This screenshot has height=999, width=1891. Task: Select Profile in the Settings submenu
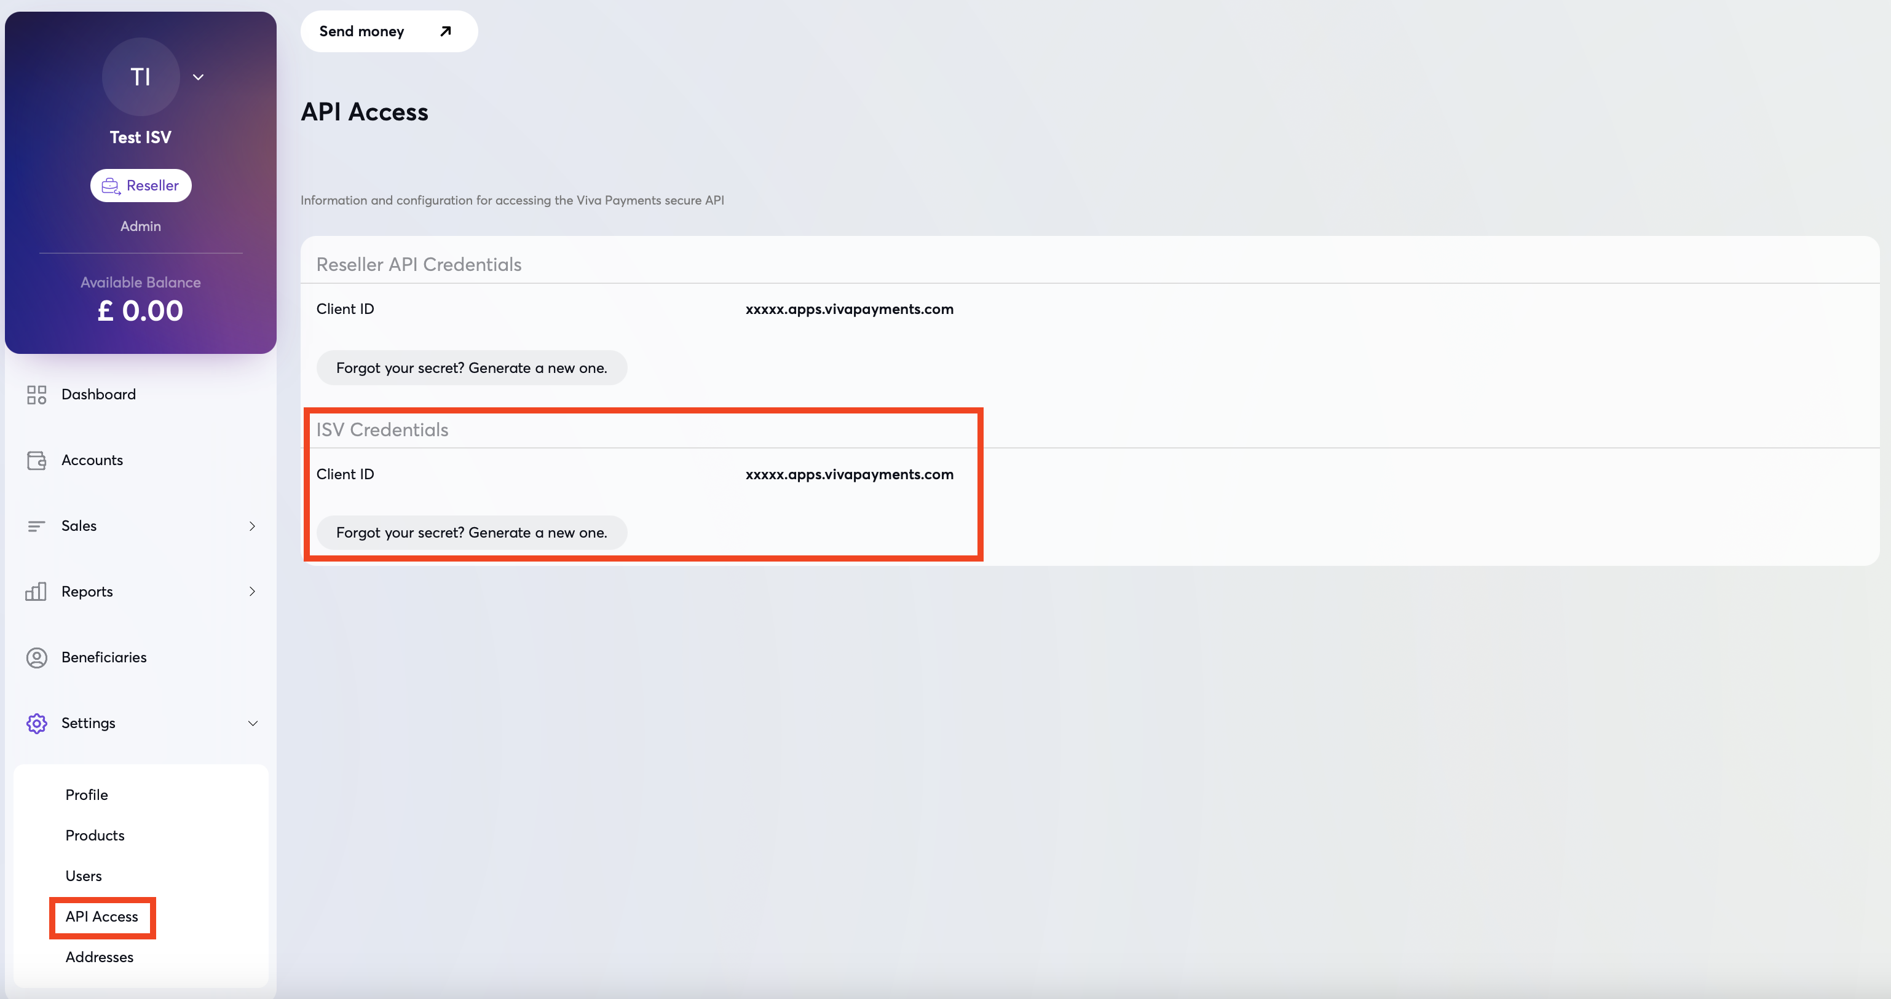coord(86,794)
